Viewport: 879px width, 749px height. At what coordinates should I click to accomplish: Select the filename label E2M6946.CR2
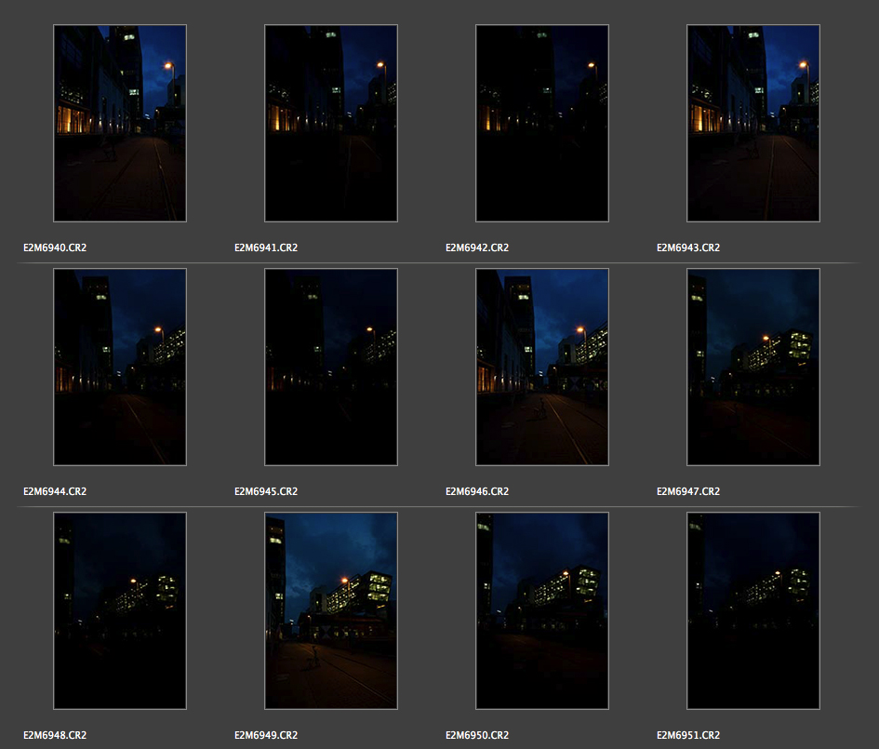(x=477, y=491)
